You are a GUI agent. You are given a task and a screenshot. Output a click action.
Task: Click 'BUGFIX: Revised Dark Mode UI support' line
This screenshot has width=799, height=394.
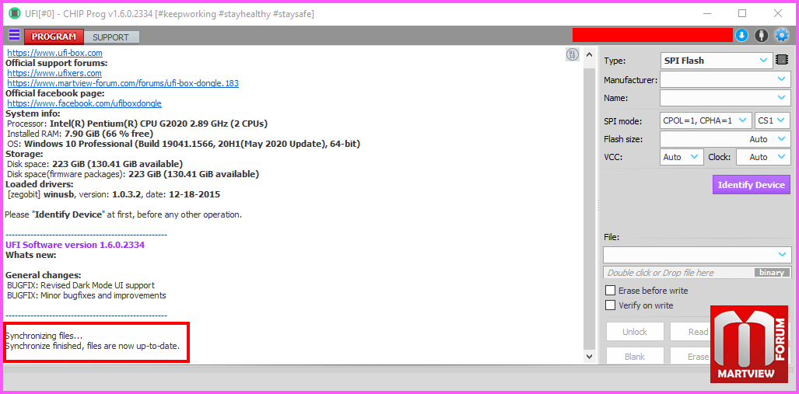point(80,285)
